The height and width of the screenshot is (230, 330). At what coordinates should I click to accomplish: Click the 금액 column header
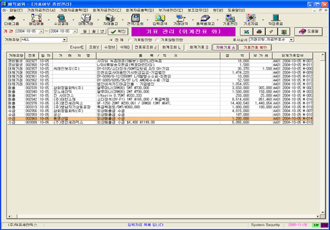[x=235, y=56]
